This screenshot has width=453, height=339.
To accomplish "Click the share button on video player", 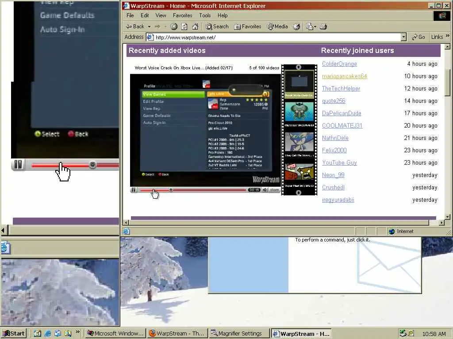I will click(274, 190).
